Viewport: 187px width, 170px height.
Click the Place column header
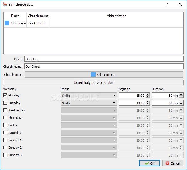(15, 16)
